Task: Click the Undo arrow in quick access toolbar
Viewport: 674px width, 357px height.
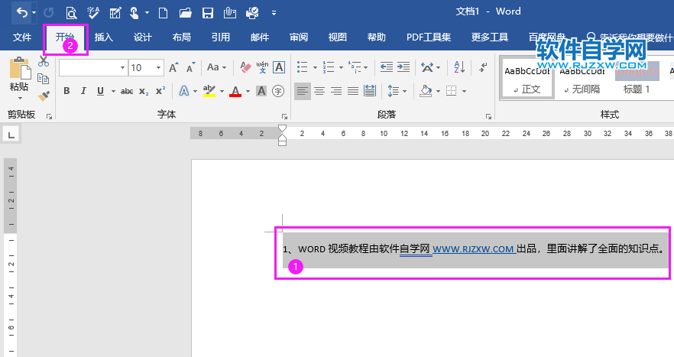Action: 21,13
